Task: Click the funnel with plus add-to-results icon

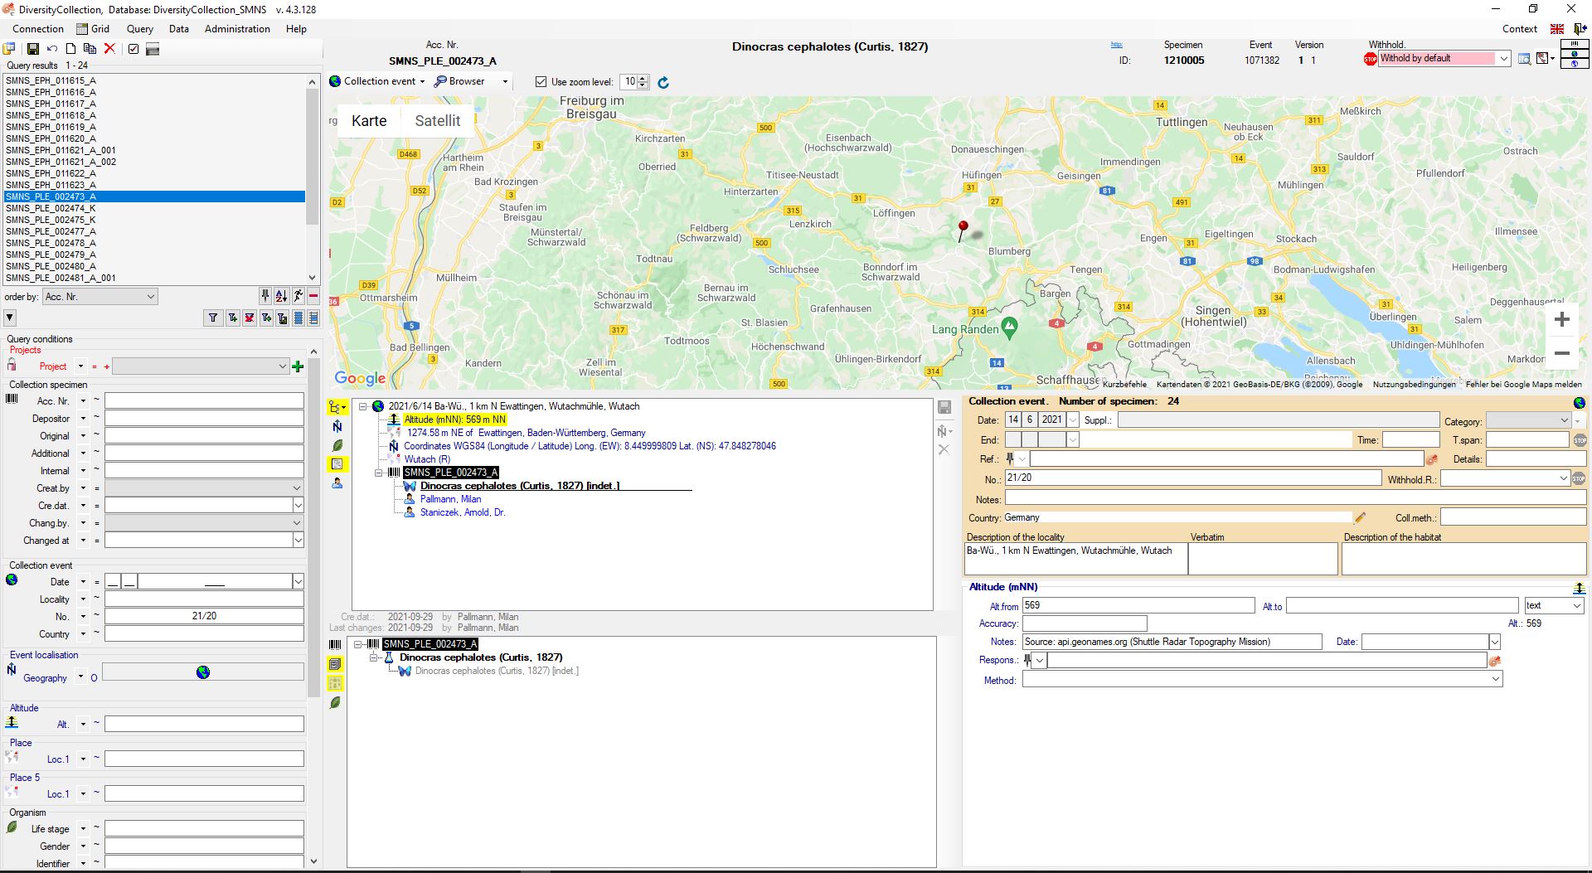Action: coord(232,318)
